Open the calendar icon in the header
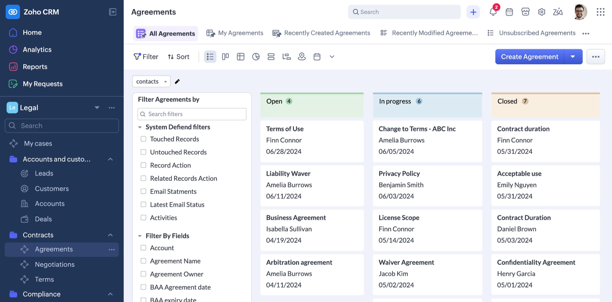The width and height of the screenshot is (612, 302). tap(509, 12)
